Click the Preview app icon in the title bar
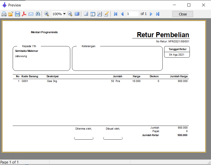211x165 pixels. pos(4,5)
